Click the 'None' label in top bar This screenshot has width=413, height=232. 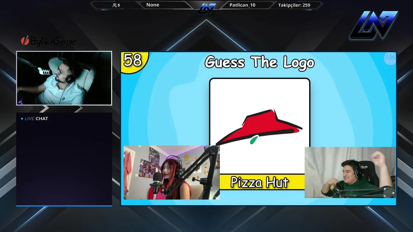153,5
